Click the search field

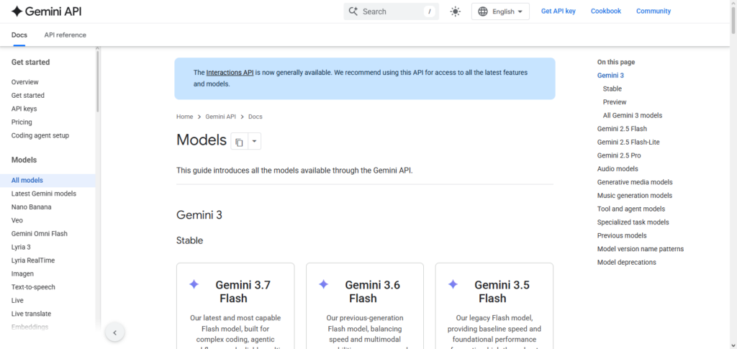[x=391, y=12]
